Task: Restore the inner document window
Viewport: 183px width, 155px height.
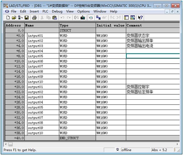Action: [172, 11]
